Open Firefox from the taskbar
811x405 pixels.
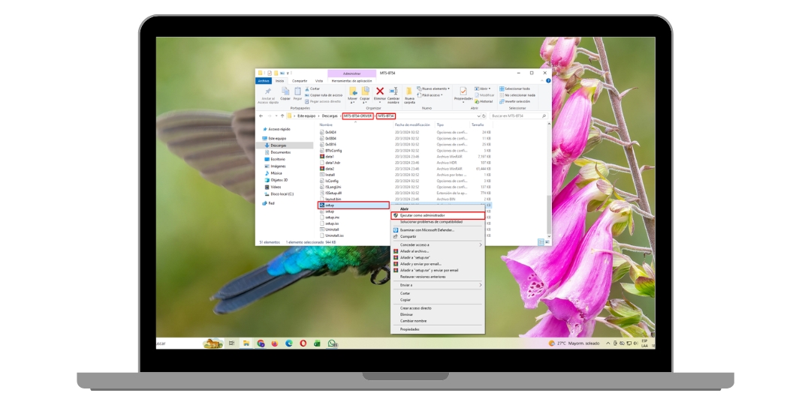click(x=275, y=343)
